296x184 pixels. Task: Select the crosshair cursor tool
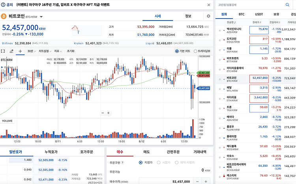pos(20,51)
